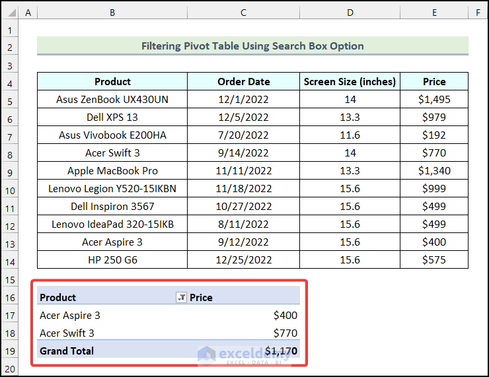Click the select-all corner triangle

(x=11, y=13)
